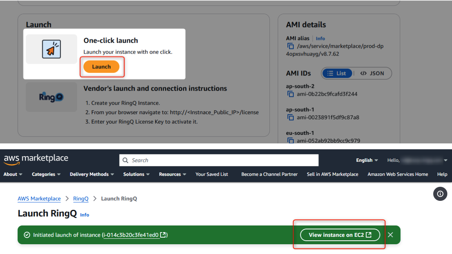This screenshot has height=254, width=452.
Task: Select Sell in AWS Marketplace
Action: (x=332, y=174)
